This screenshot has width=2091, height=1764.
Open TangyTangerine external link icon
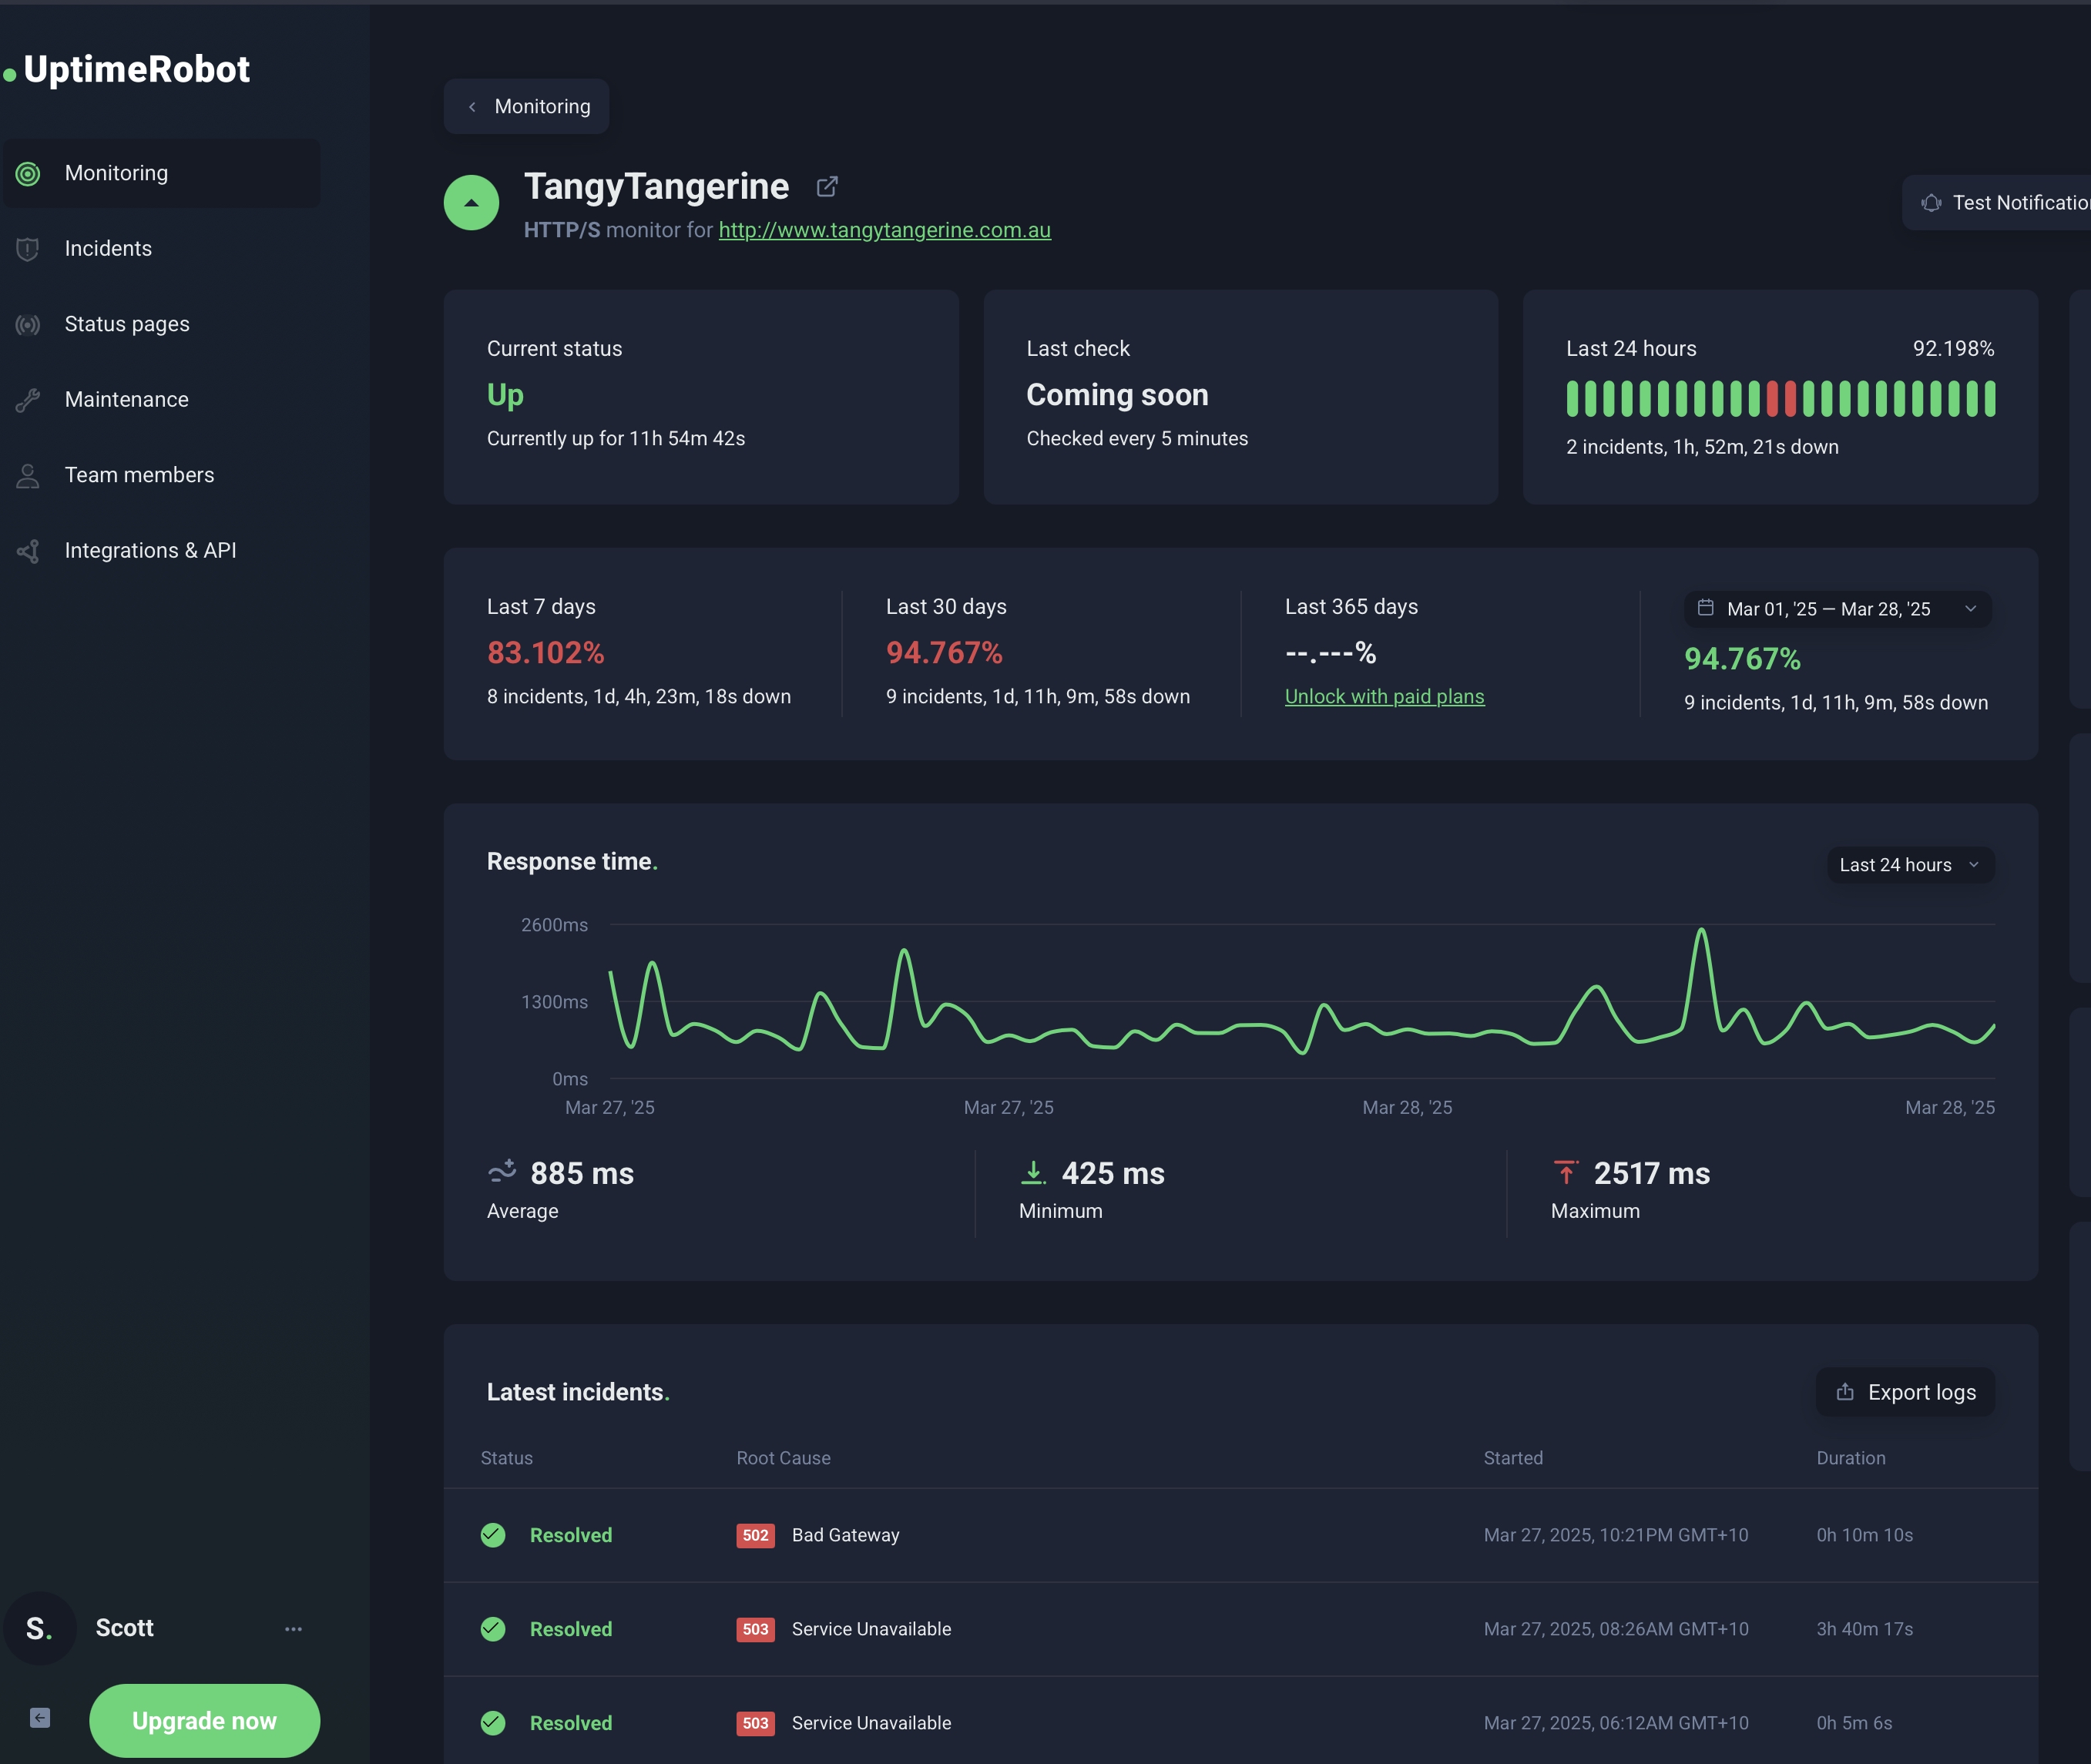pyautogui.click(x=827, y=186)
